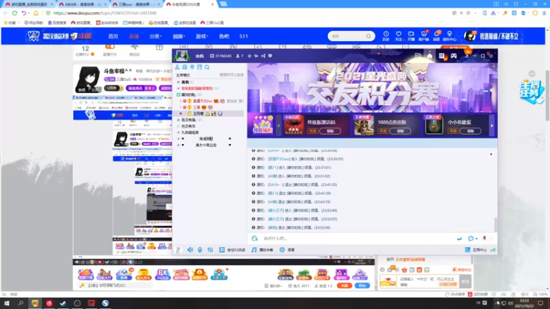
Task: Open the 视频 nav dropdown on Douyu
Action: point(179,36)
